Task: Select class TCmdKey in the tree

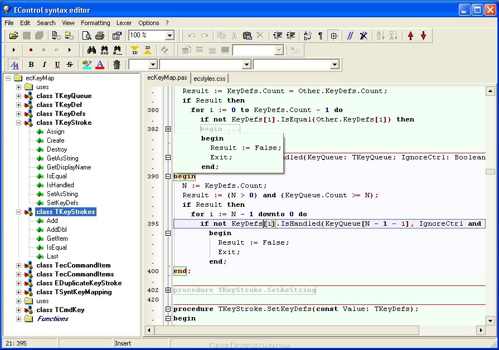Action: (60, 309)
